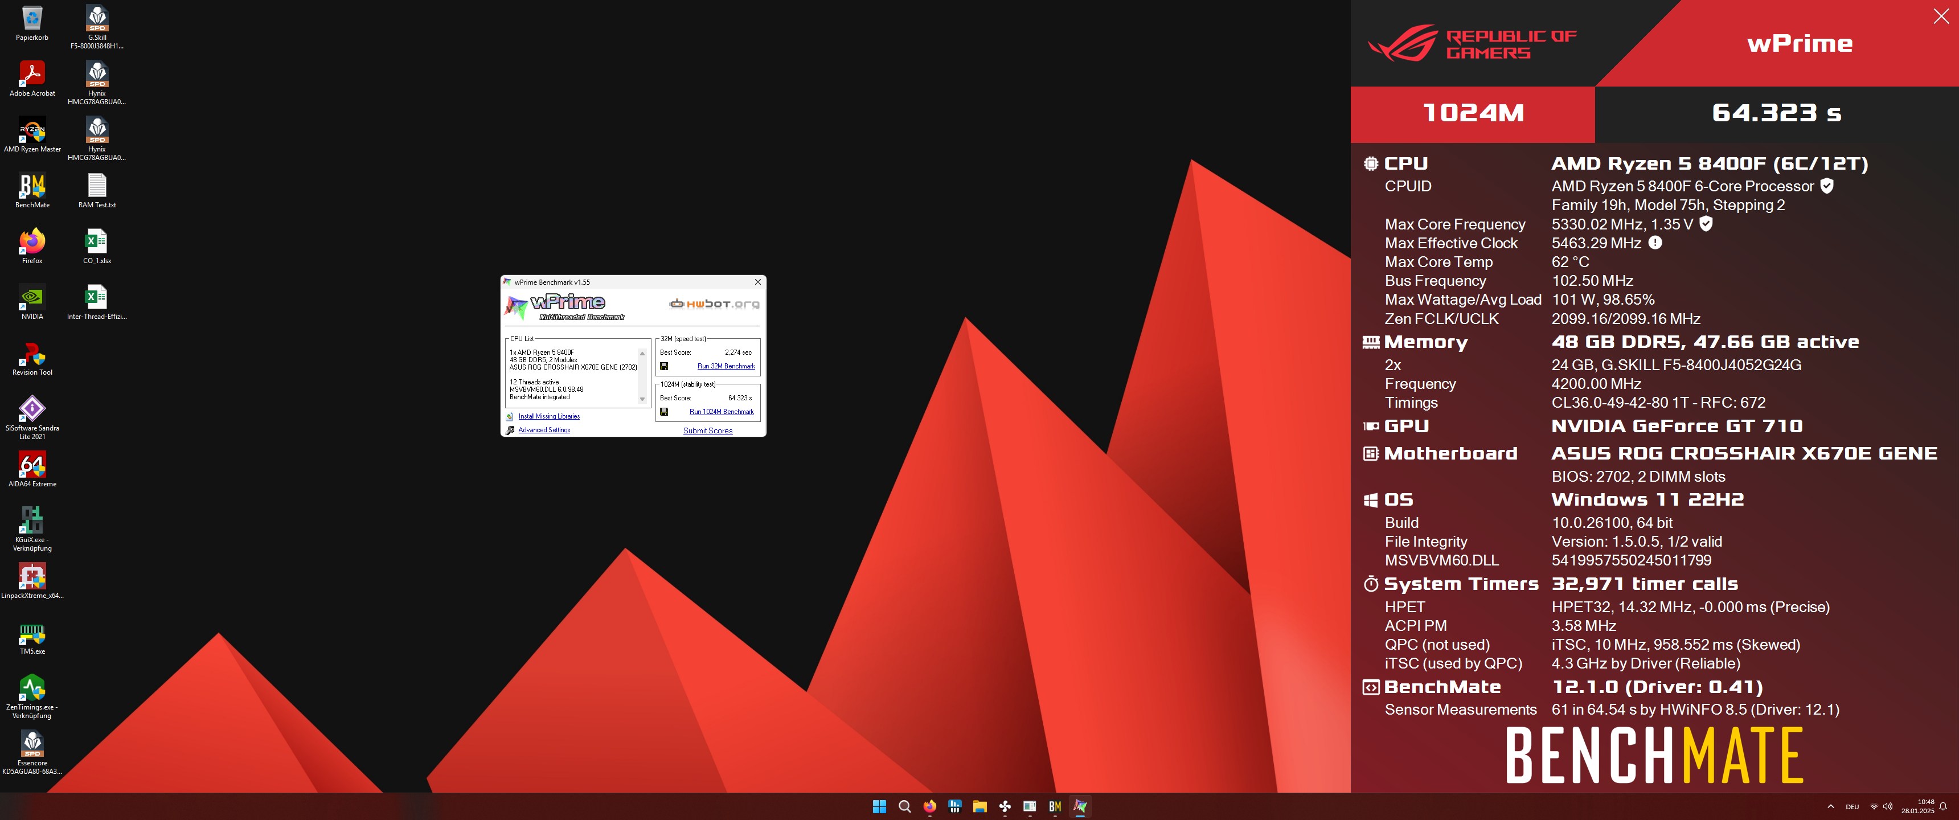Click the NVIDIA GeForce GT 710 text
This screenshot has height=820, width=1959.
tap(1677, 426)
